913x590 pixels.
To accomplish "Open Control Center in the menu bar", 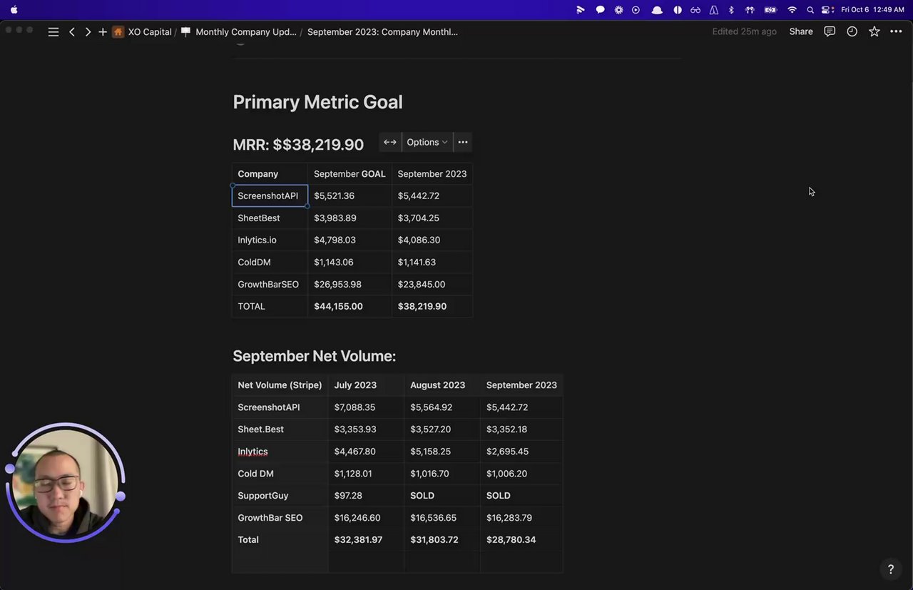I will click(x=827, y=10).
